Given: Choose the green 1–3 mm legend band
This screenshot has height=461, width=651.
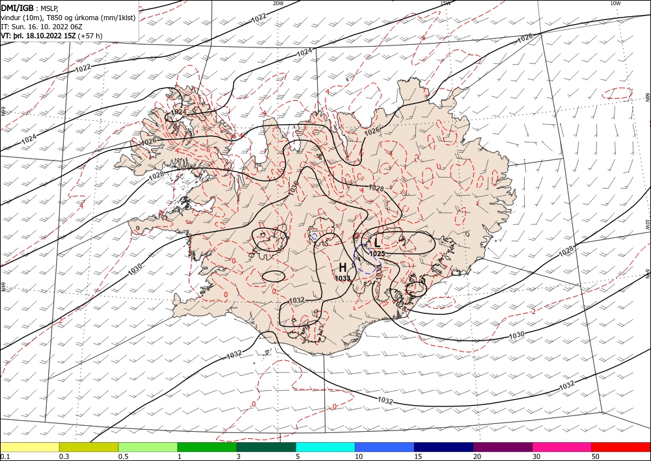Looking at the screenshot, I should click(207, 447).
